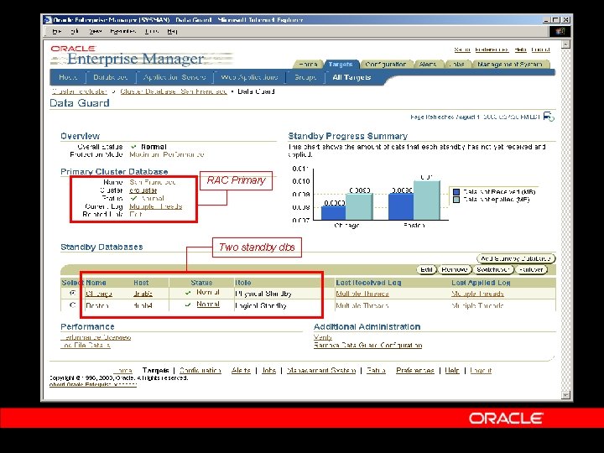The height and width of the screenshot is (453, 604).
Task: Click the Logical Standby role cell
Action: coord(261,305)
